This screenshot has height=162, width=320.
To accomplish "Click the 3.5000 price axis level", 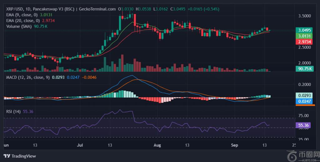I will (x=304, y=16).
